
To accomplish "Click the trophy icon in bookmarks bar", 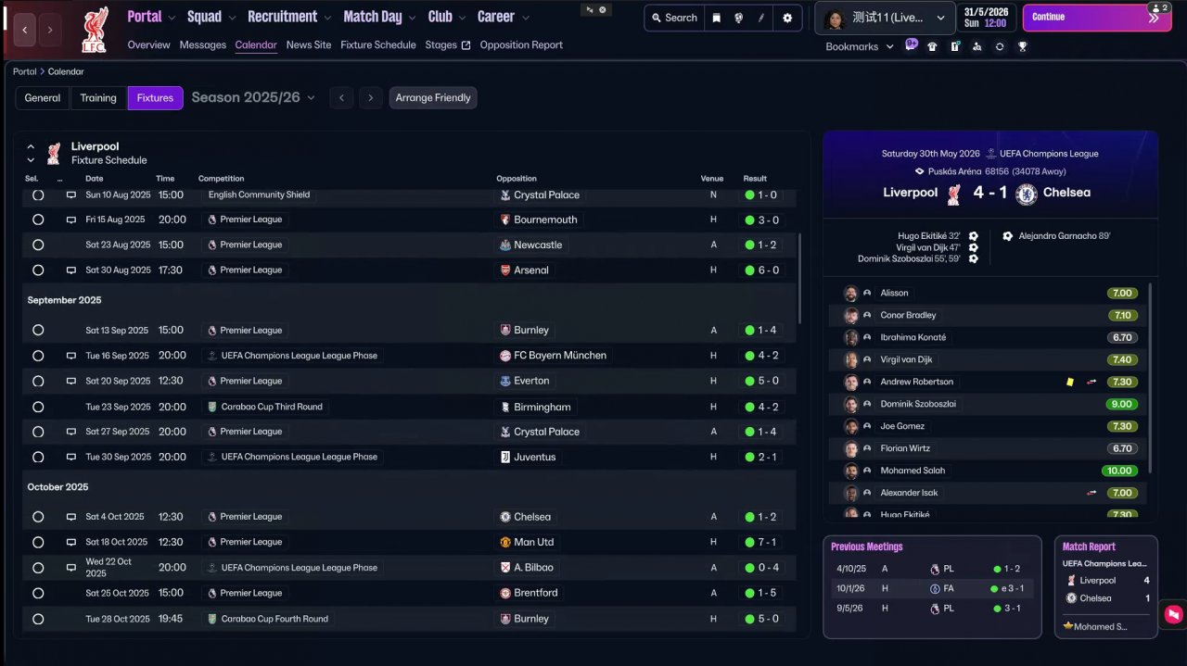I will click(x=1022, y=46).
